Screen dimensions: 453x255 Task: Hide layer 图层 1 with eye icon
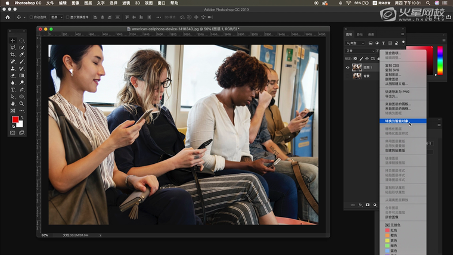pyautogui.click(x=348, y=67)
